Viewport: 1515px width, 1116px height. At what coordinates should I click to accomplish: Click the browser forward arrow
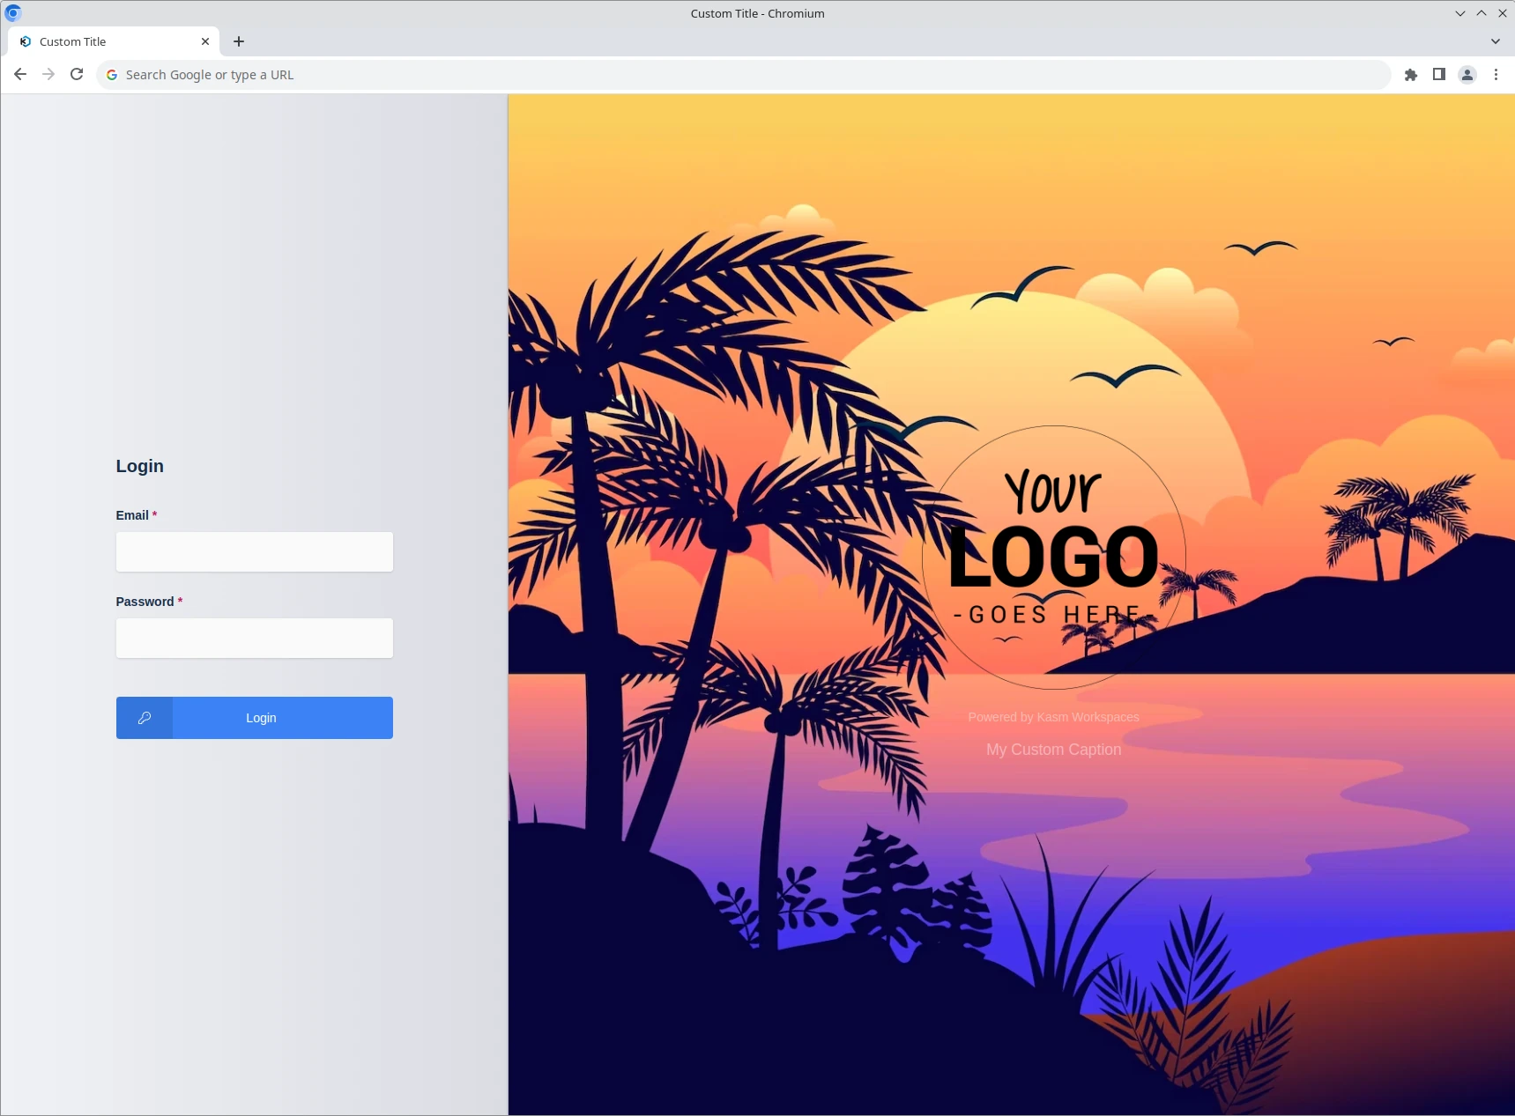(x=48, y=74)
